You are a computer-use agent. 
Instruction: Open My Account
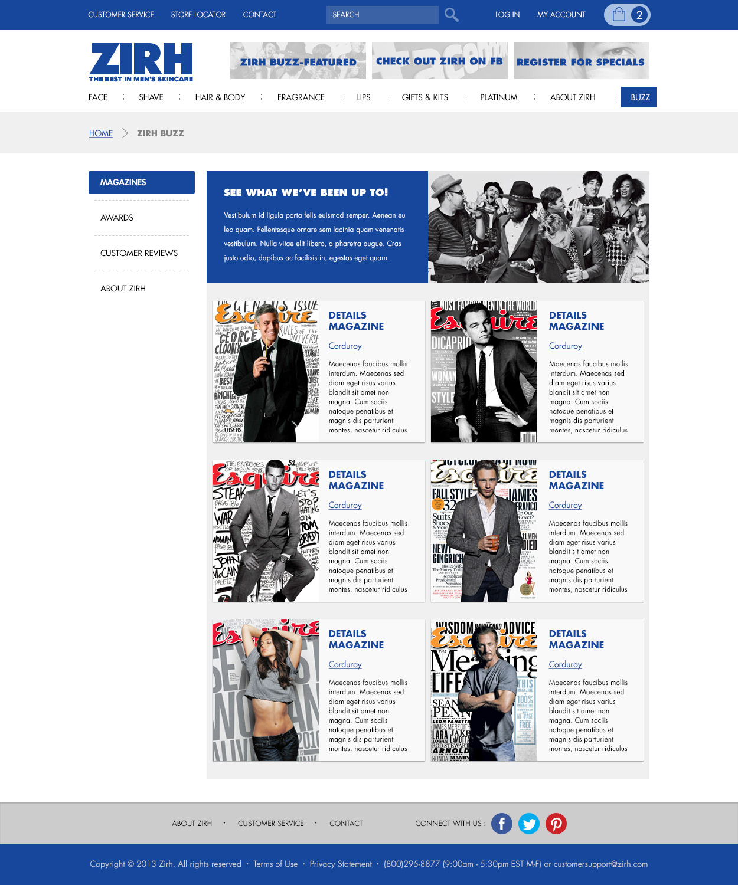[x=561, y=15]
